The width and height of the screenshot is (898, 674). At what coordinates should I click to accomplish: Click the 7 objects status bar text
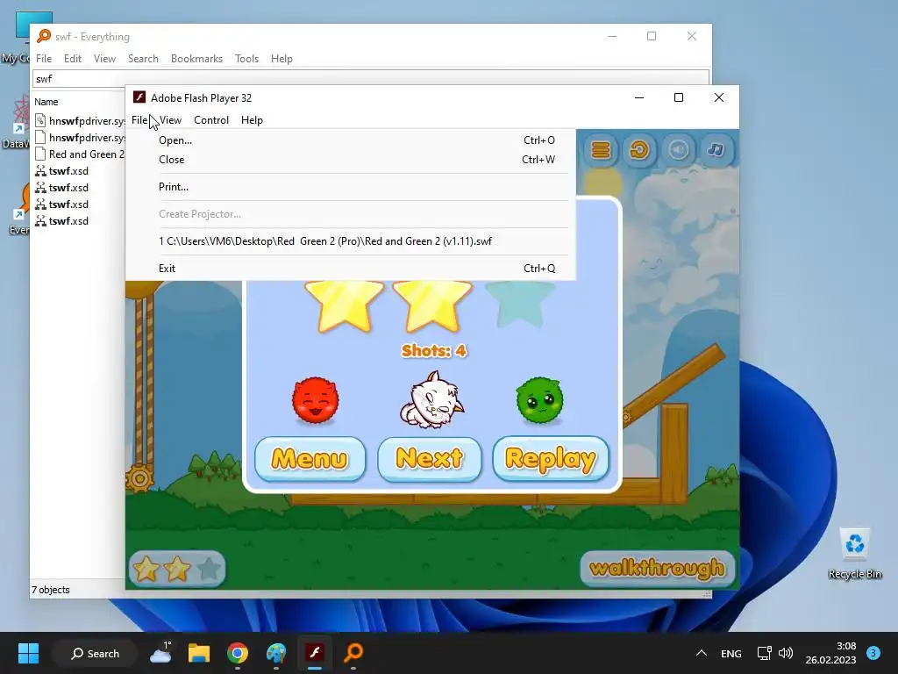(x=50, y=590)
